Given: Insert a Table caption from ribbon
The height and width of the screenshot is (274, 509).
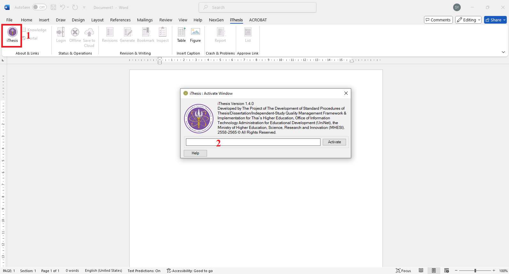Looking at the screenshot, I should tap(181, 35).
